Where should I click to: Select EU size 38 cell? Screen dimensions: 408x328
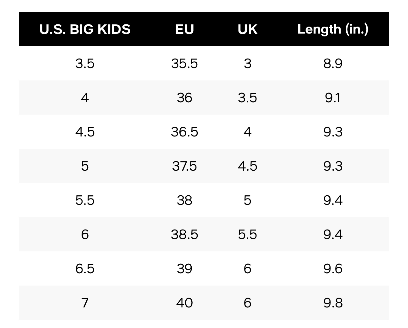click(x=184, y=200)
